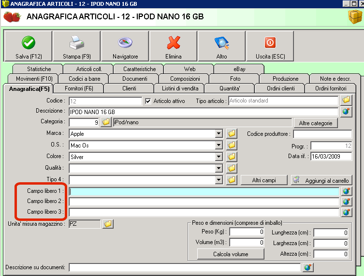Image resolution: width=364 pixels, height=276 pixels.
Task: Switch to the eBay tab
Action: point(239,69)
